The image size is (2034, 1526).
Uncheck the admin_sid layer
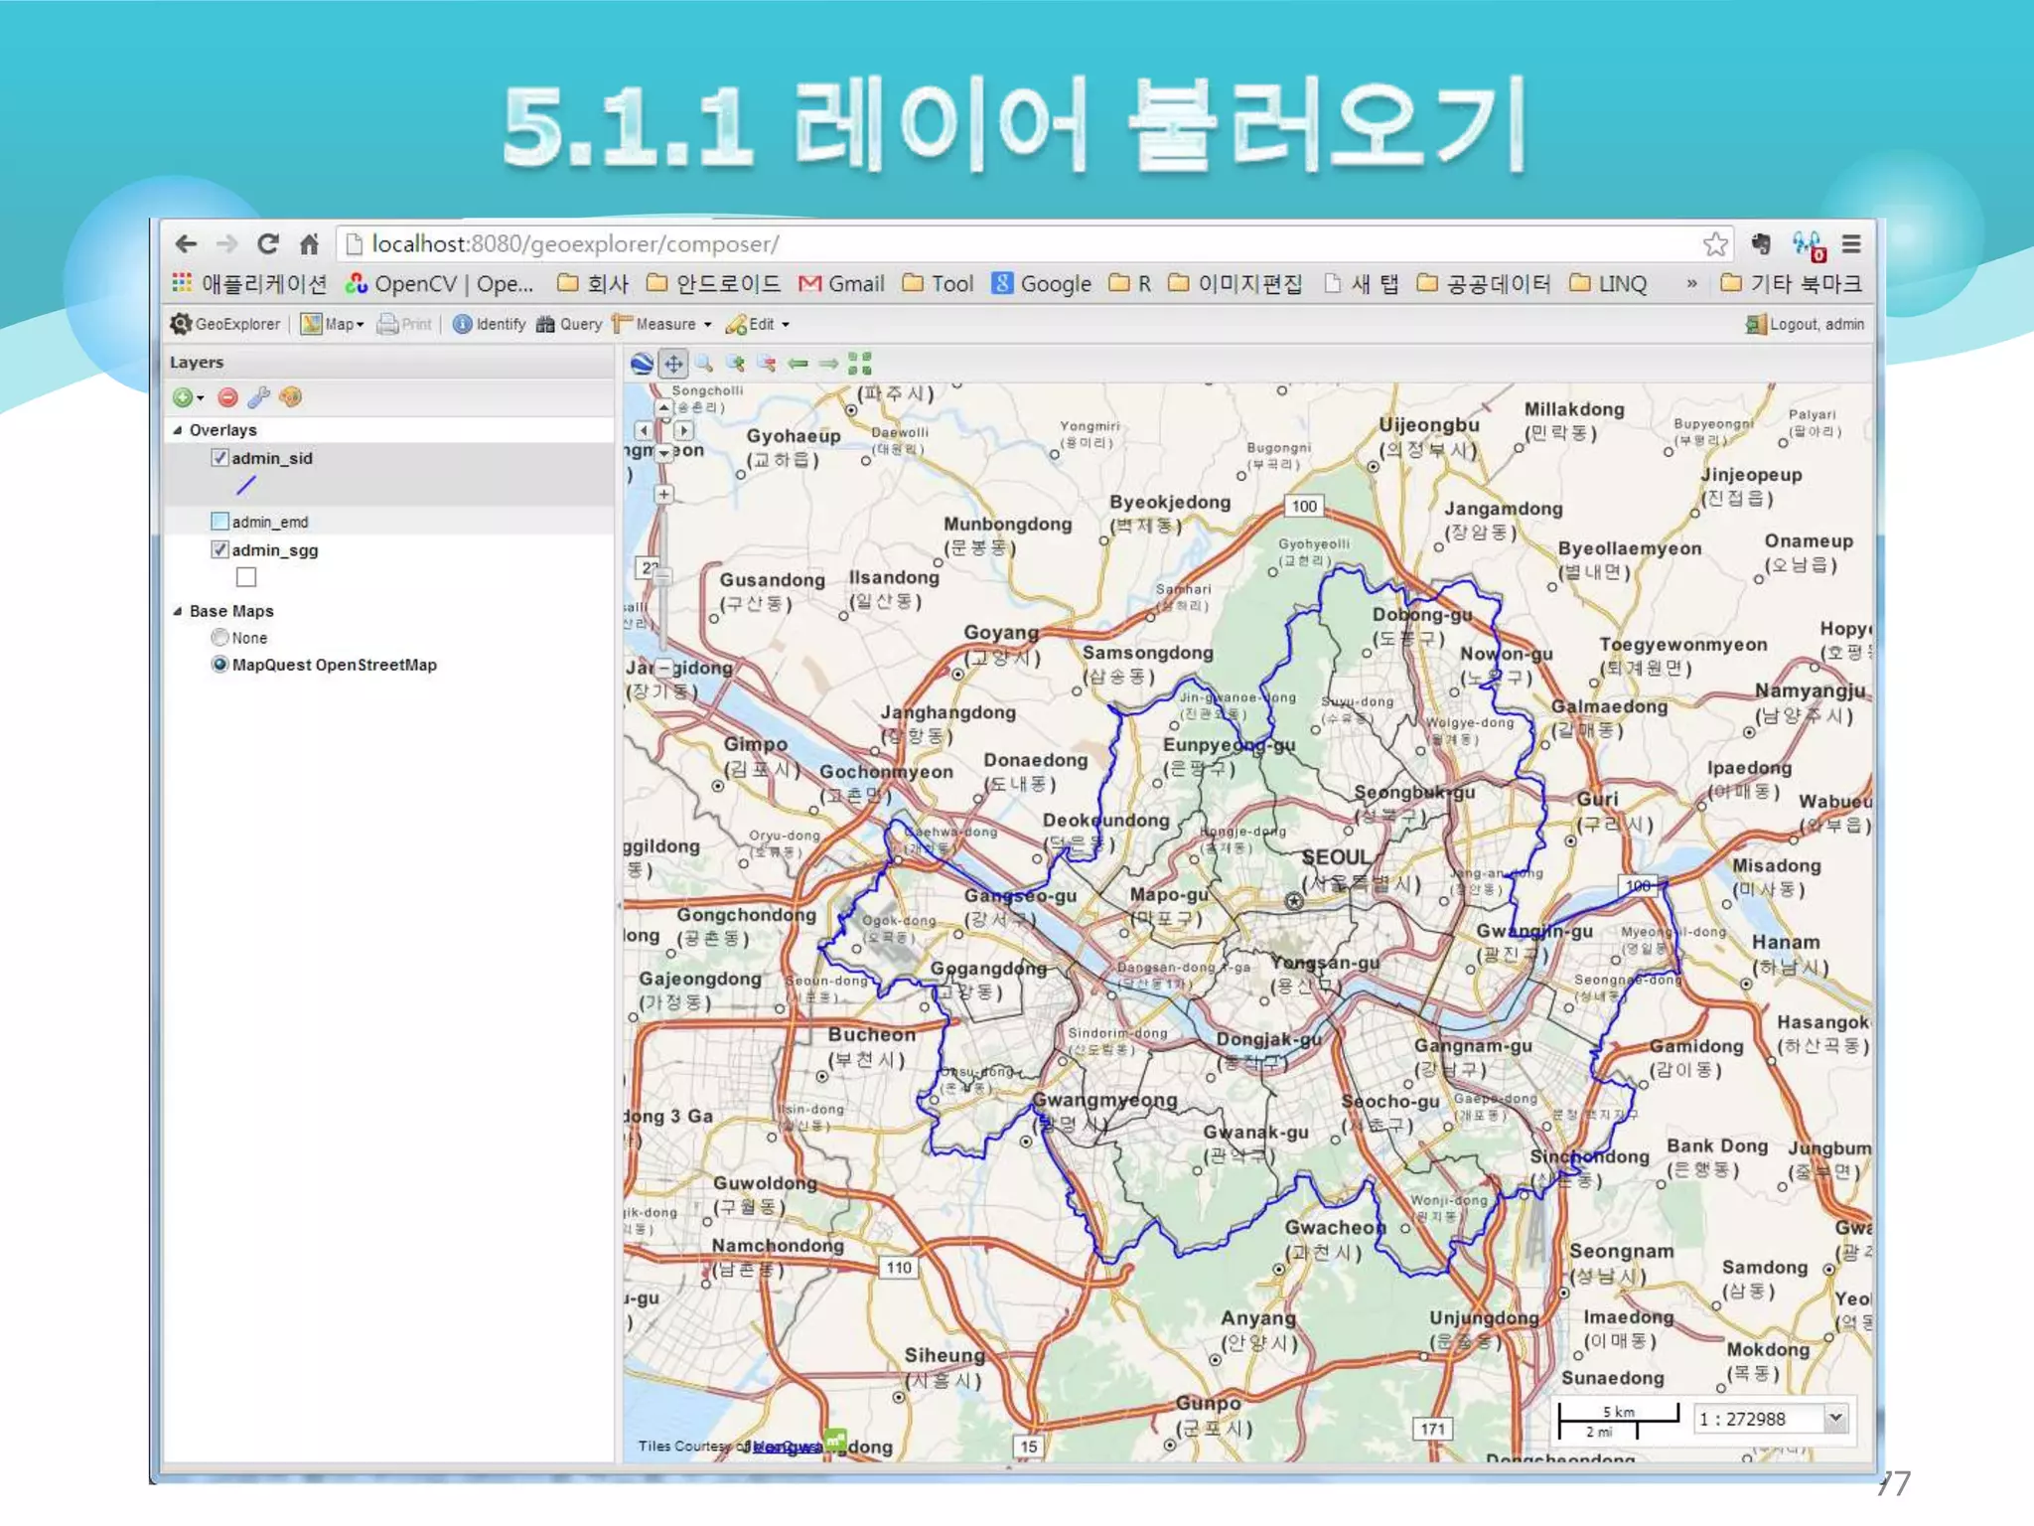pyautogui.click(x=219, y=458)
